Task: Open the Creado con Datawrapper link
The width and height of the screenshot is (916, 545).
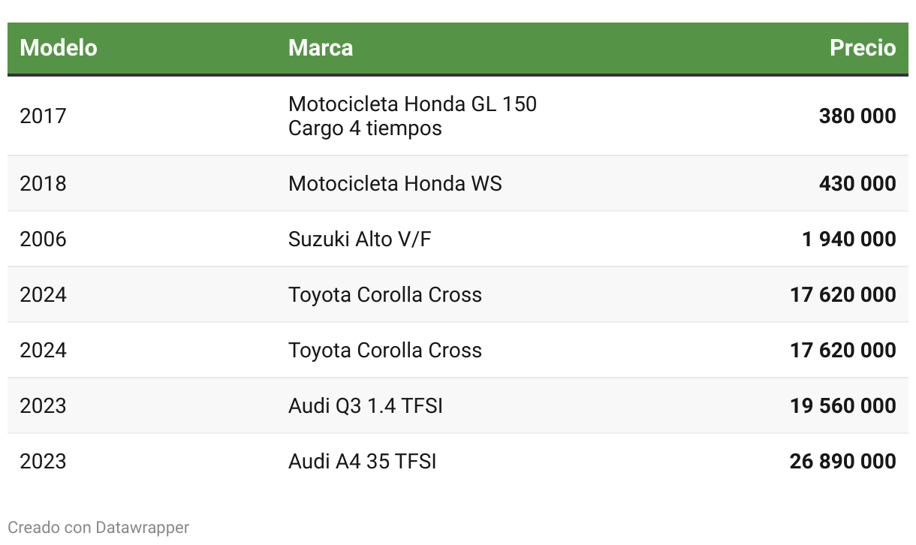Action: pos(98,528)
